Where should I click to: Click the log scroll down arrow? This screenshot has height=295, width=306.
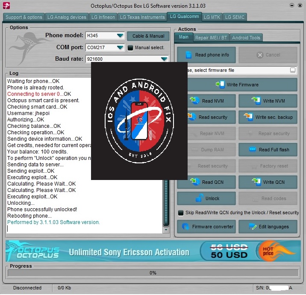(166, 230)
